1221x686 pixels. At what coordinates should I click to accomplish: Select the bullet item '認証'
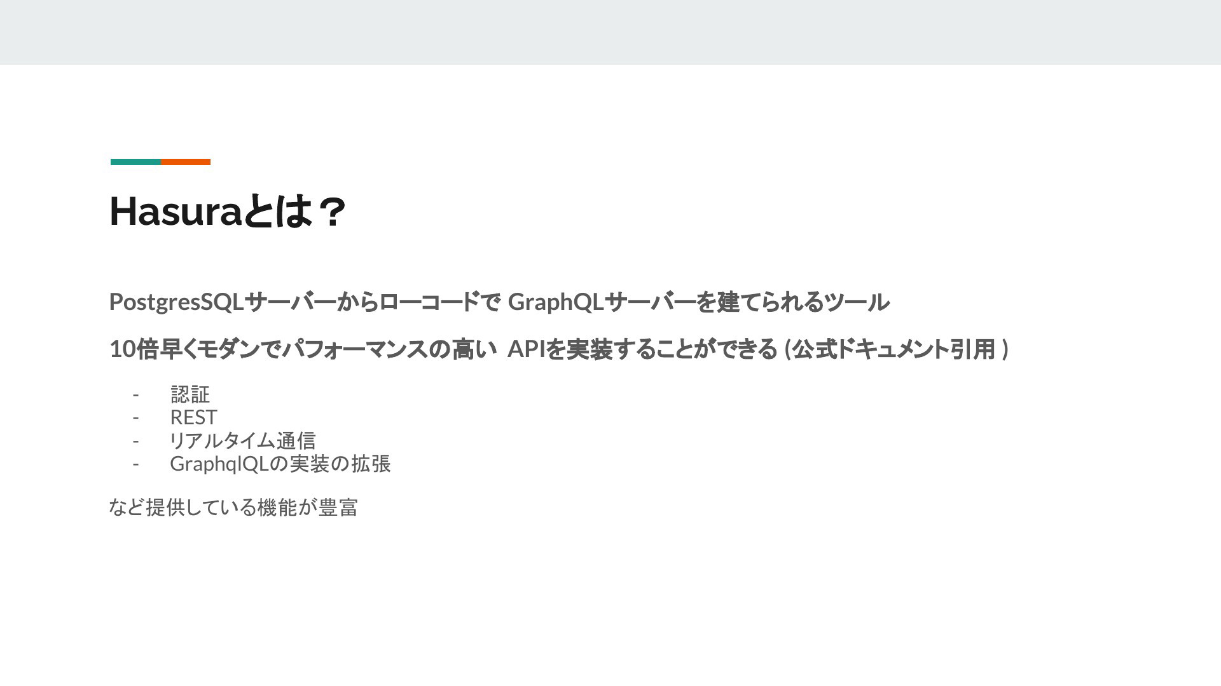(190, 394)
